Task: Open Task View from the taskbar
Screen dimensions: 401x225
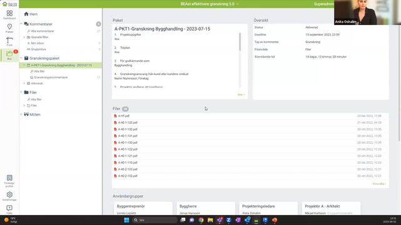Action: point(182,220)
